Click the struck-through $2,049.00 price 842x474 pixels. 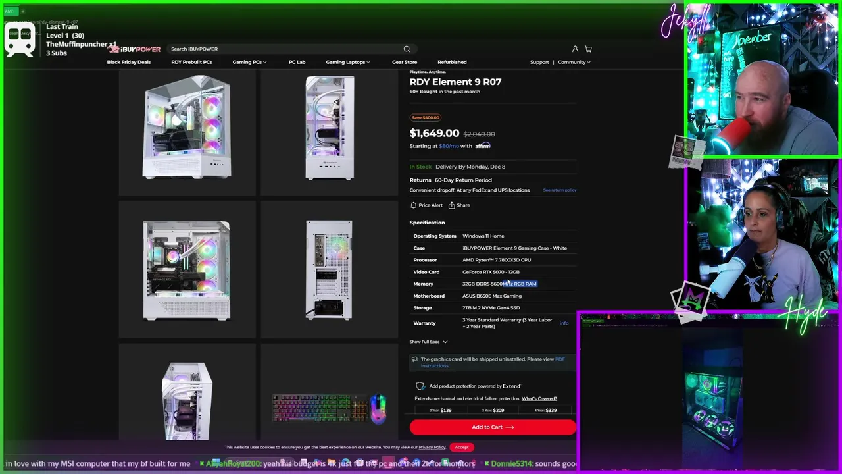479,134
